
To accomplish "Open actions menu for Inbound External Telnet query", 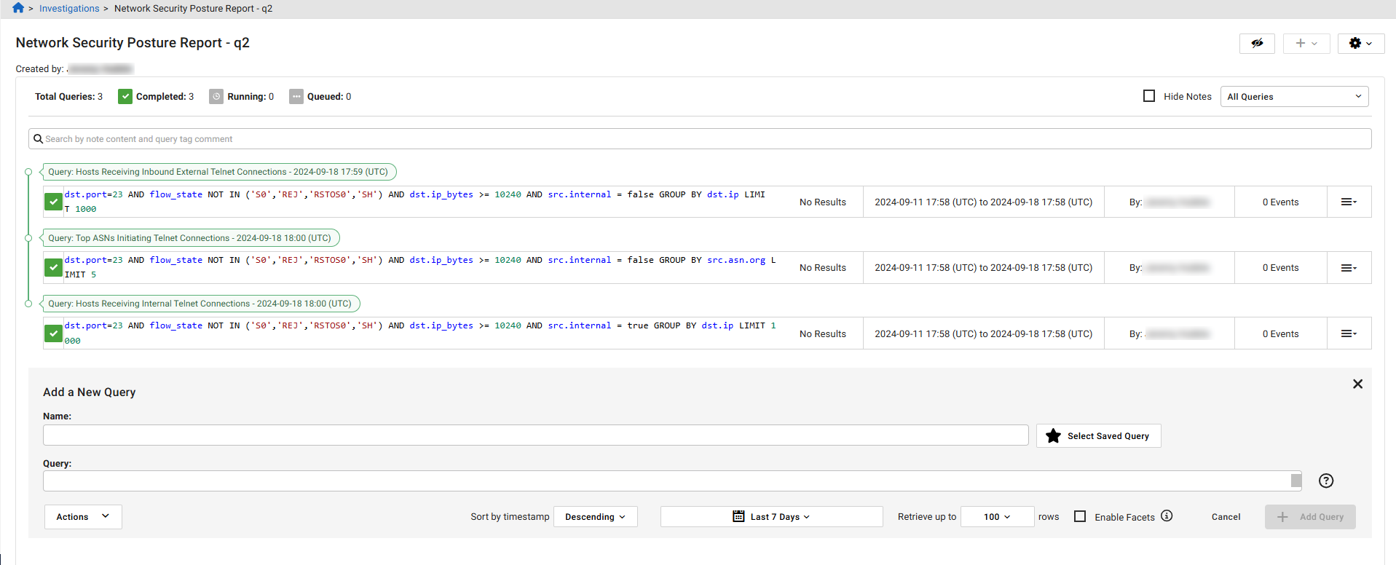I will click(1349, 202).
